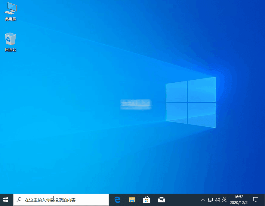Select the 此电脑 desktop icon
The width and height of the screenshot is (265, 206).
click(11, 11)
